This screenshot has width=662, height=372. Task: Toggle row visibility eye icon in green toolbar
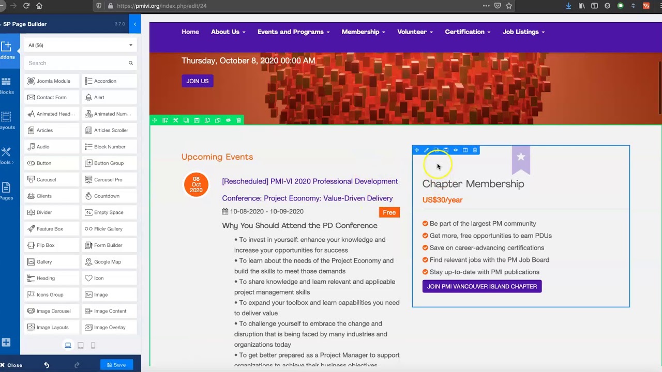[228, 120]
